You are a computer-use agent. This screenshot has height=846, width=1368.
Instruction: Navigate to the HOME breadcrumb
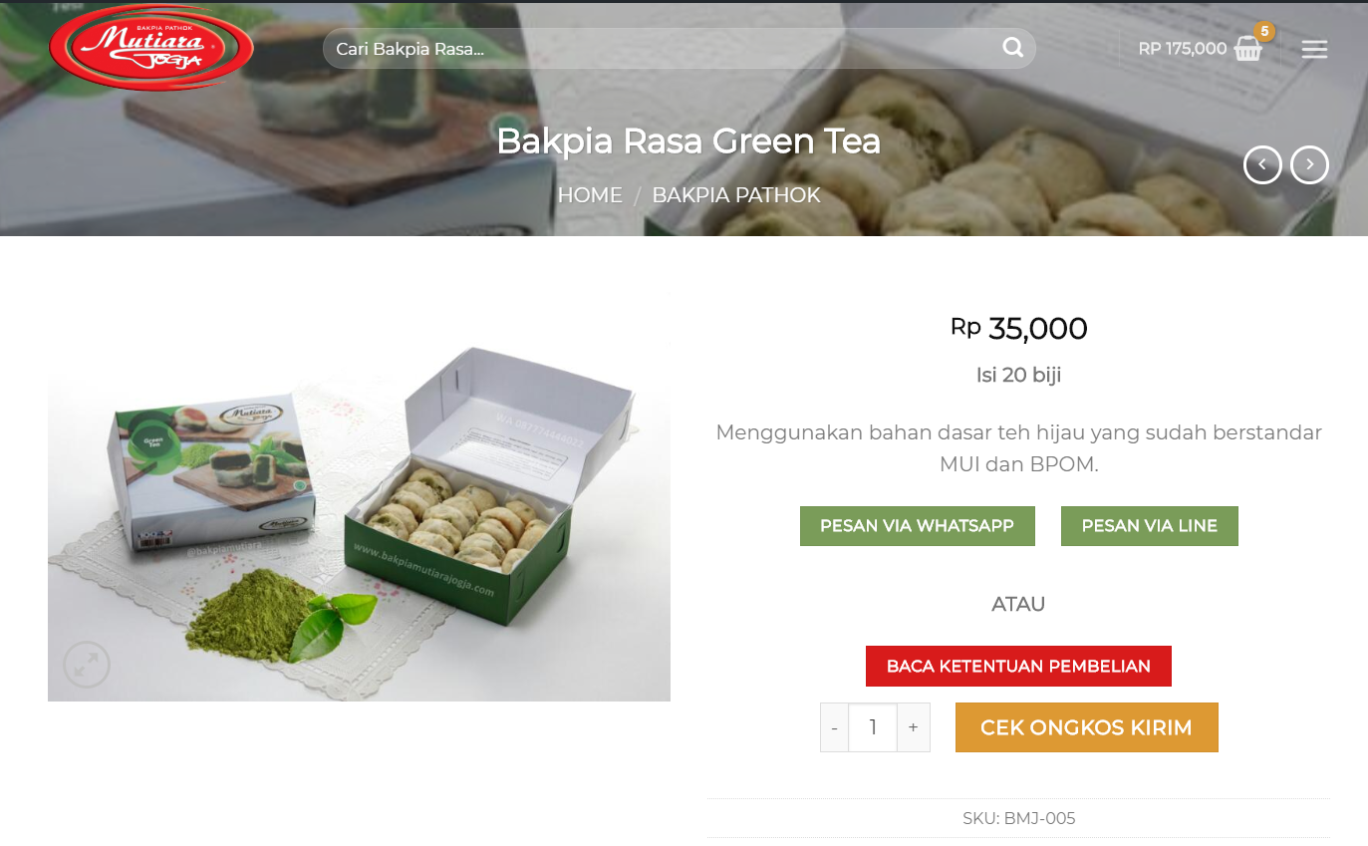[590, 195]
